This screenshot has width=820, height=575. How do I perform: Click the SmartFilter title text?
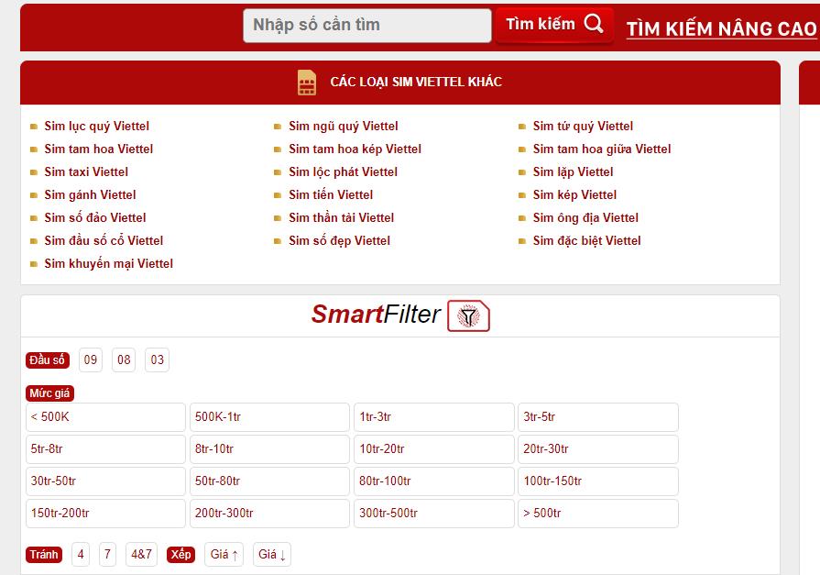376,315
